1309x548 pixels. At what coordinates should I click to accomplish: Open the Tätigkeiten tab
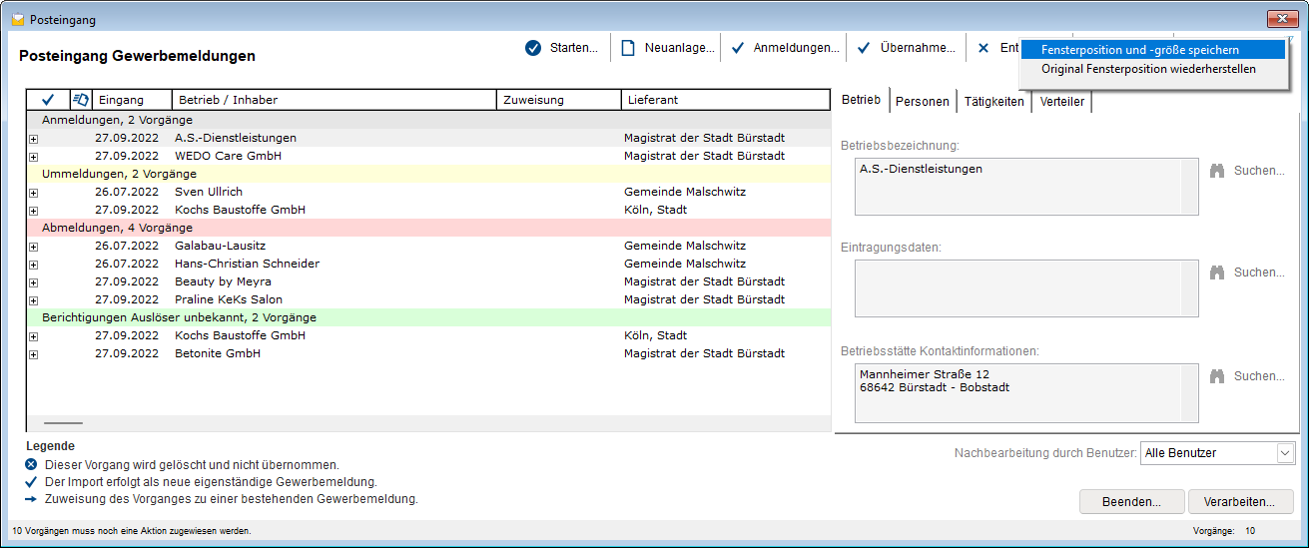993,102
